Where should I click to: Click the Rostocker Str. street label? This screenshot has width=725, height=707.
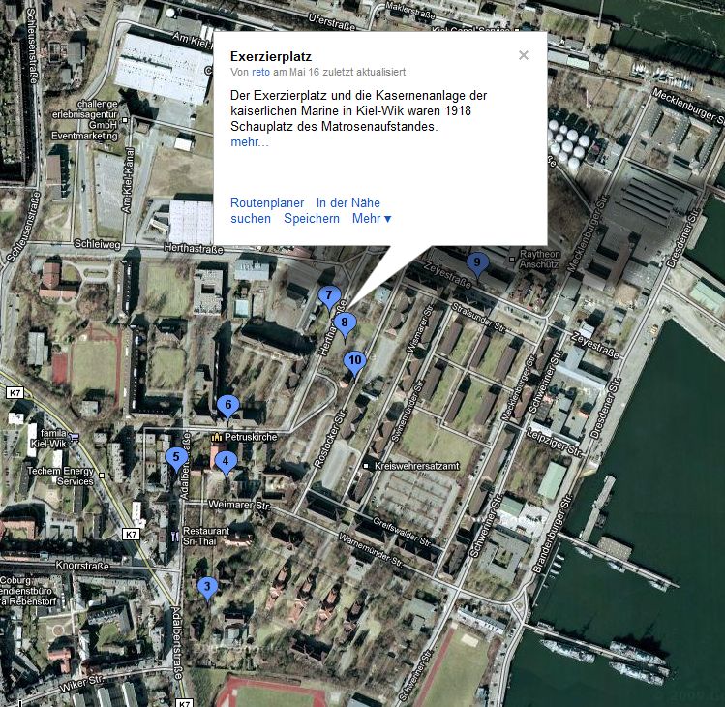330,438
